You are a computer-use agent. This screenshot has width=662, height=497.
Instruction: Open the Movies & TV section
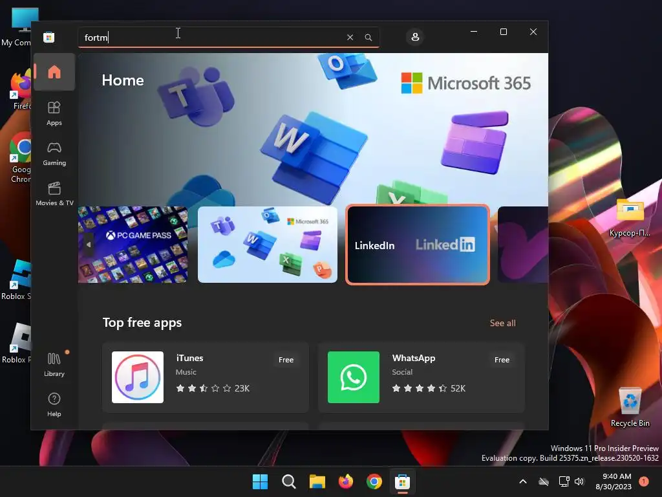(54, 193)
